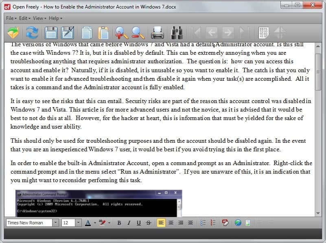Click the Open file icon
Viewport: 326px width, 243px height.
[x=13, y=32]
